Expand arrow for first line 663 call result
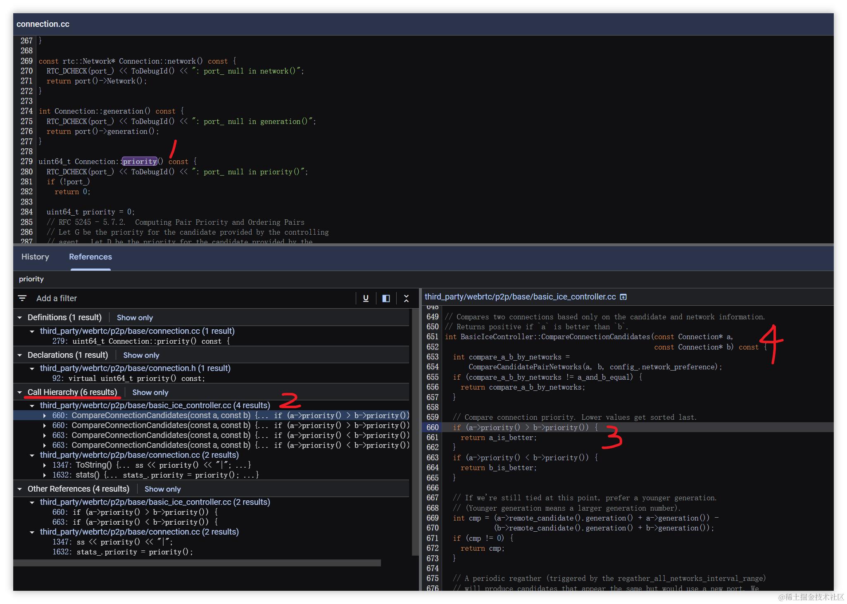Viewport: 847px width, 604px height. pos(45,435)
